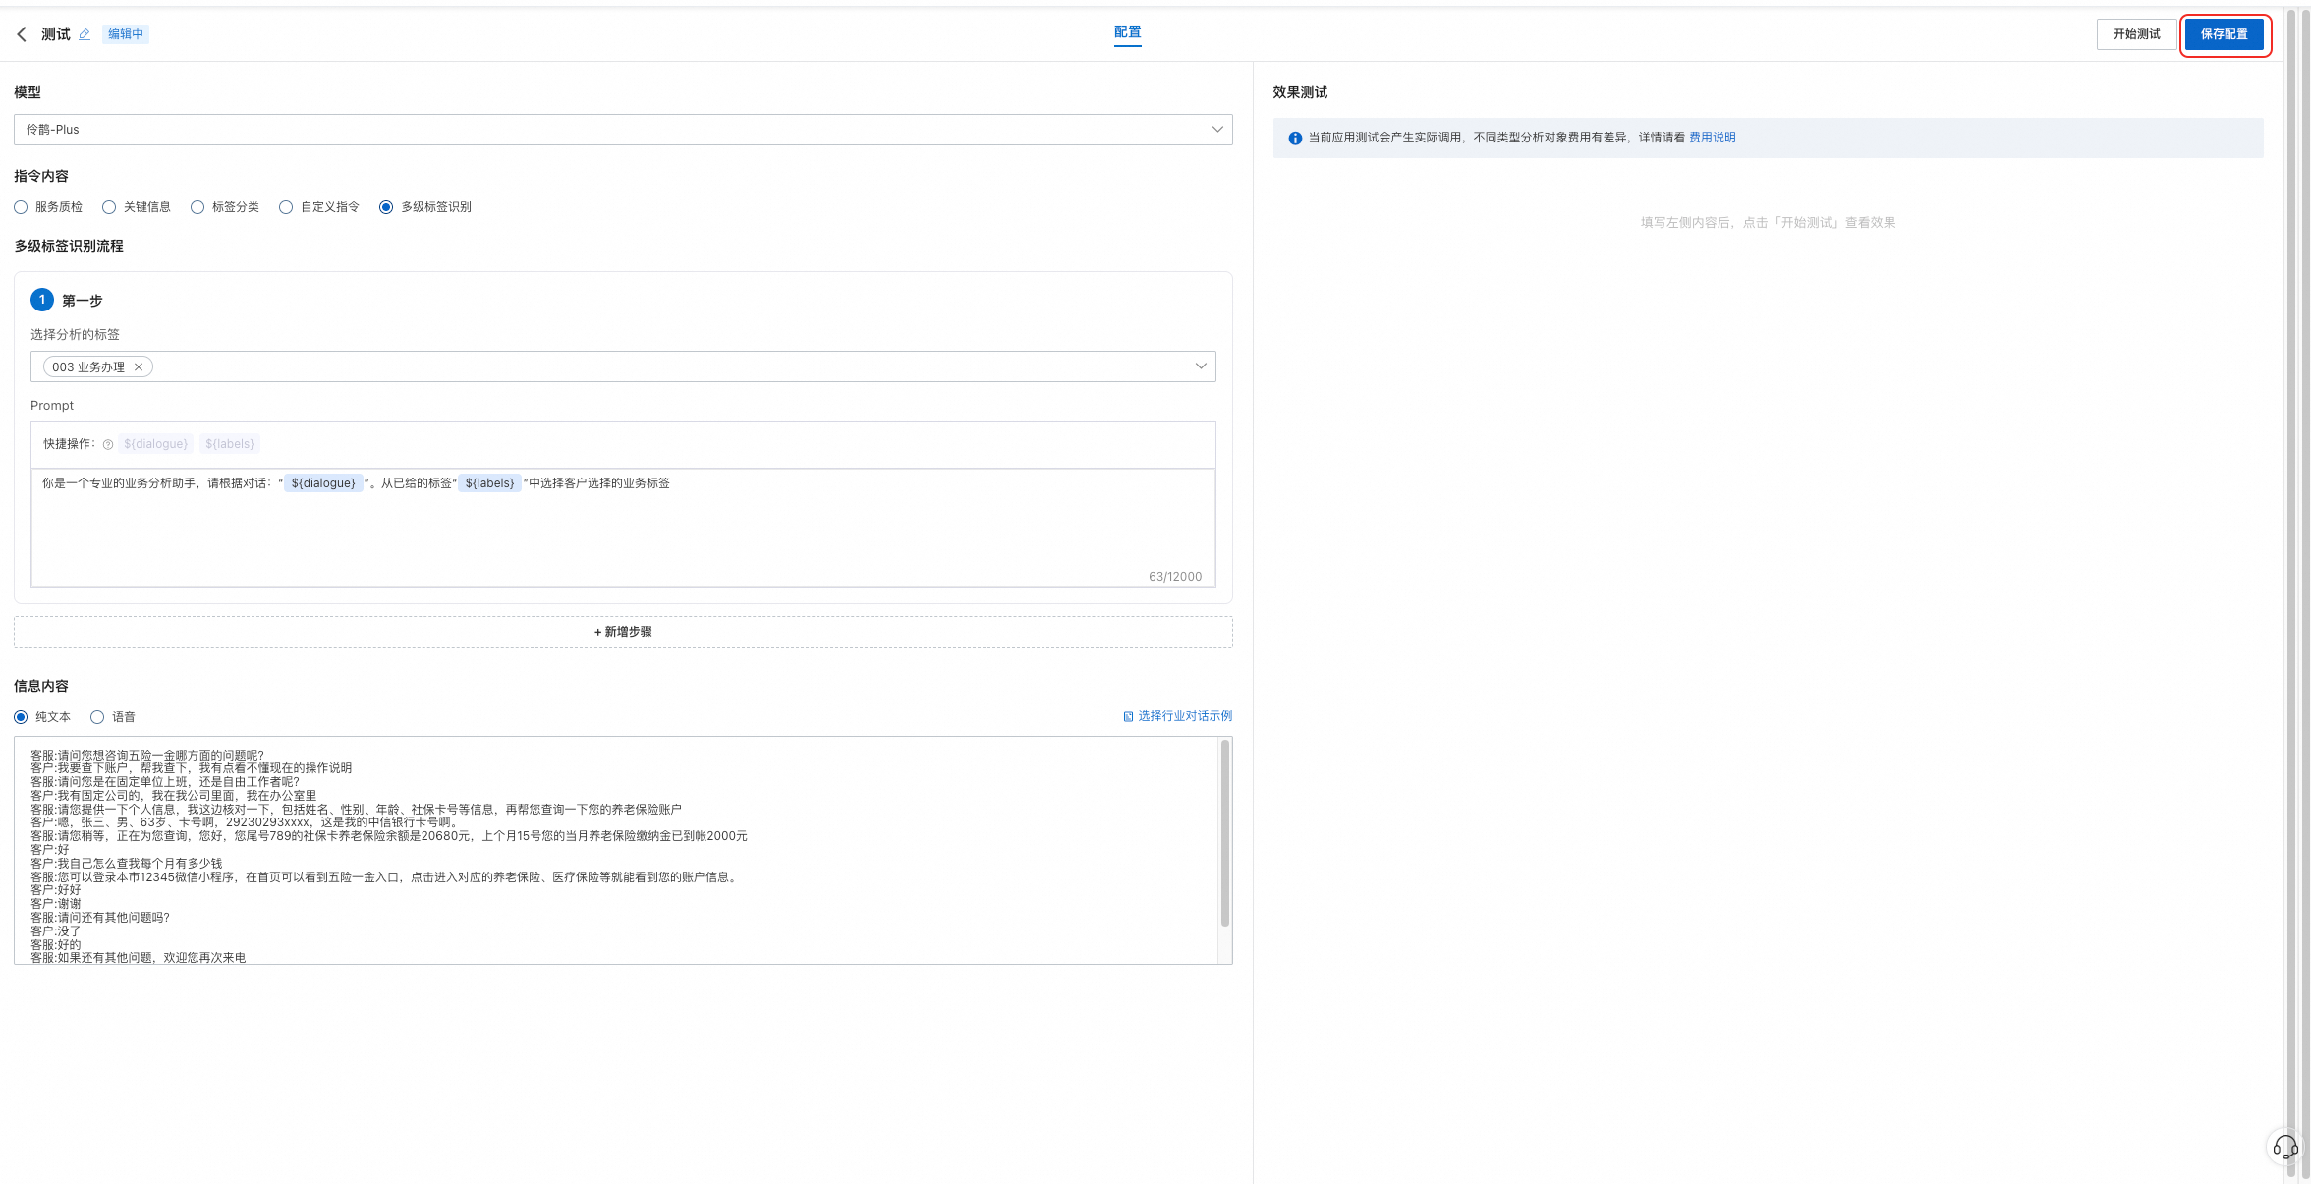The image size is (2311, 1184).
Task: Click inside the dialogue text box
Action: [x=616, y=851]
